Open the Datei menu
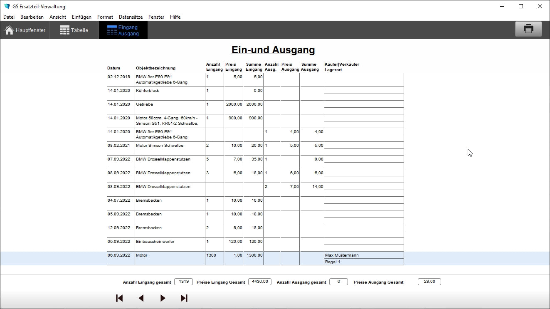The width and height of the screenshot is (550, 309). point(9,17)
